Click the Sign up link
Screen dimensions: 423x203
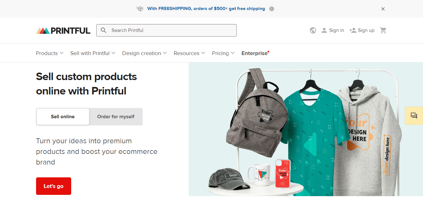pyautogui.click(x=362, y=30)
